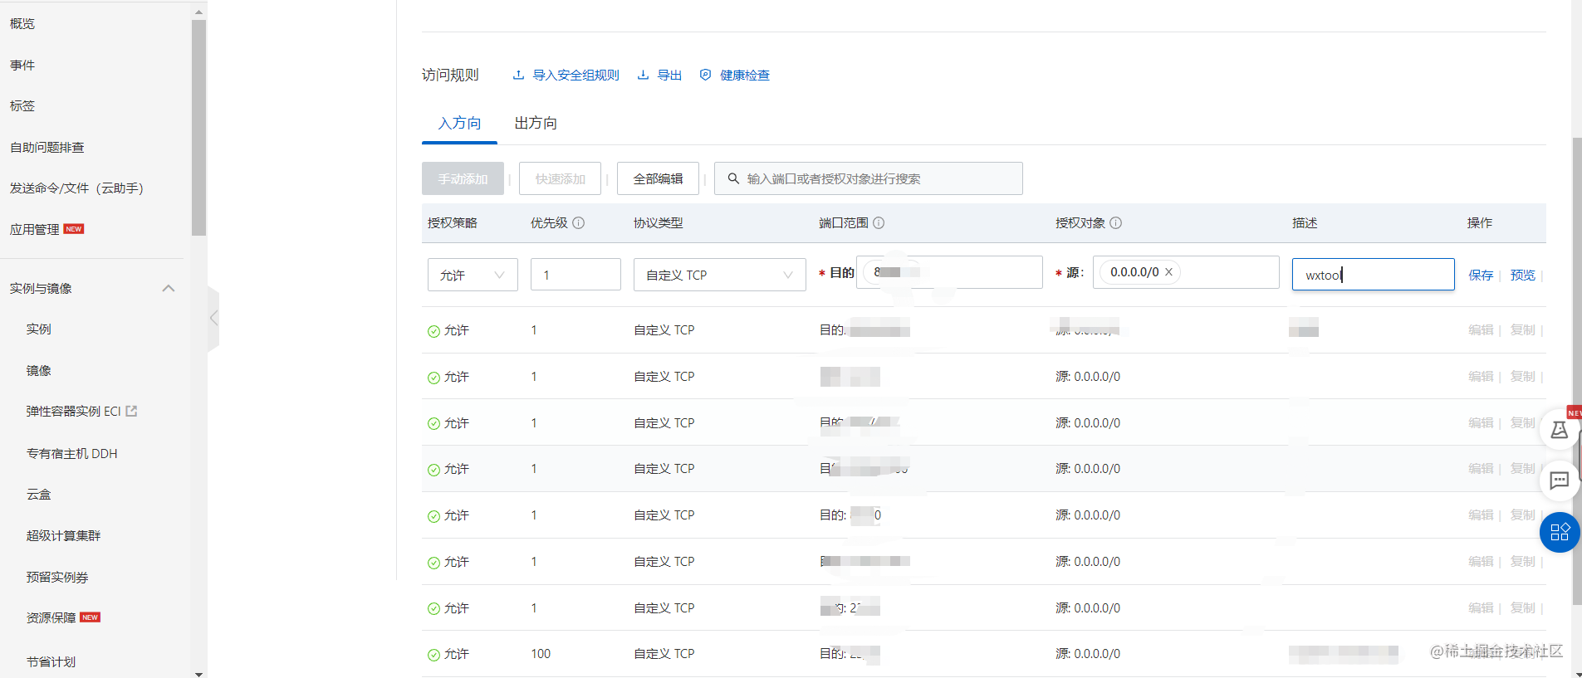
Task: Click the info icon next to 端口范围
Action: [x=879, y=222]
